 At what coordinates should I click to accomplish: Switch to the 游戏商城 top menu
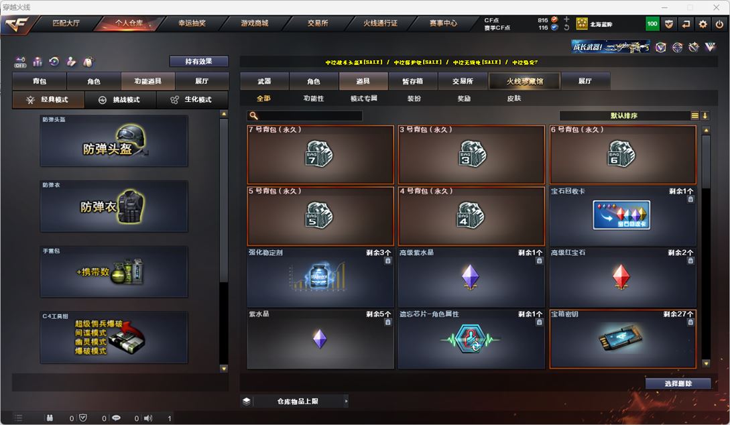pos(254,23)
